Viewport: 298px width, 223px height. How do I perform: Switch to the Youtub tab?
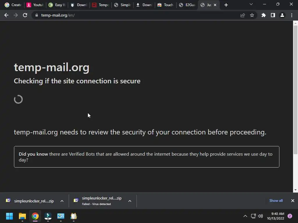point(35,5)
